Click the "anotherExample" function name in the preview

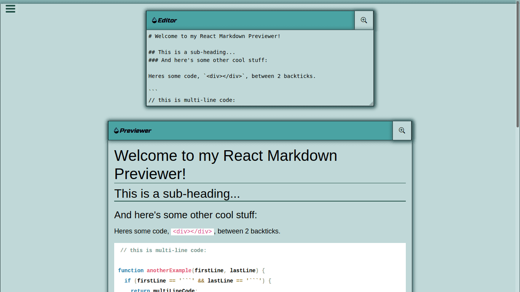pos(169,270)
